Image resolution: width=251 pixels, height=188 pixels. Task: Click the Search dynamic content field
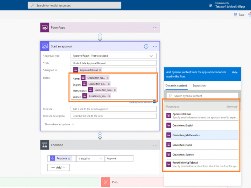pos(202,96)
